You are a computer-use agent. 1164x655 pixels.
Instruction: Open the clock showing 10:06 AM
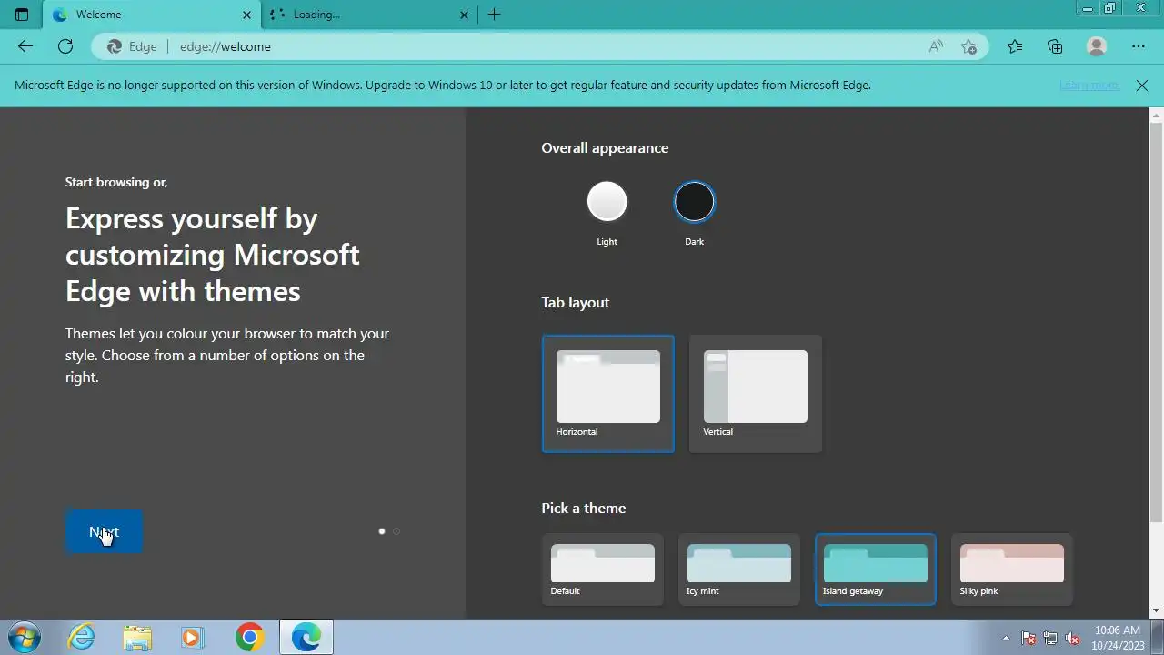[1118, 637]
